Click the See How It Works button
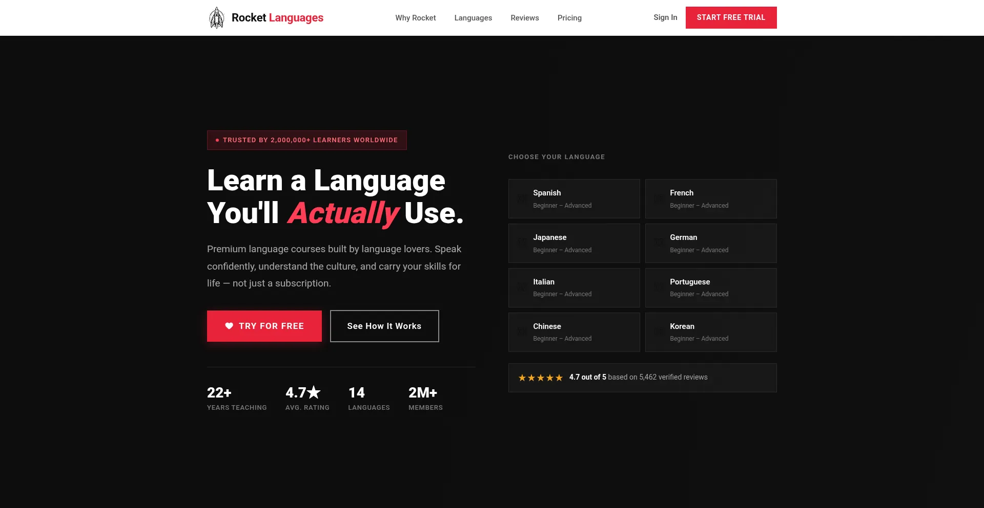Screen dimensions: 984x508 pyautogui.click(x=384, y=326)
